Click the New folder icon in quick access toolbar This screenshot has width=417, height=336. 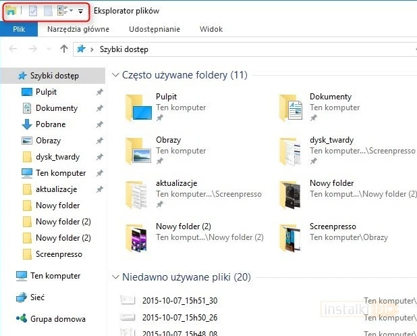(x=47, y=11)
